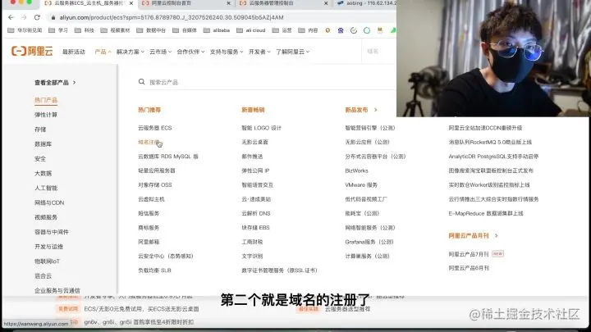Viewport: 591px width, 332px height.
Task: Expand the 支持与服务 dropdown
Action: point(227,52)
